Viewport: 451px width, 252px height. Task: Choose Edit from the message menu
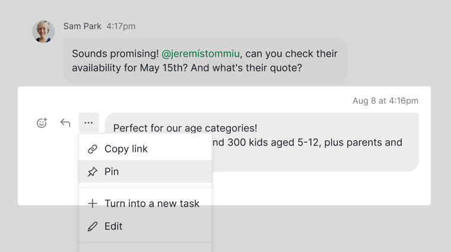pyautogui.click(x=113, y=227)
